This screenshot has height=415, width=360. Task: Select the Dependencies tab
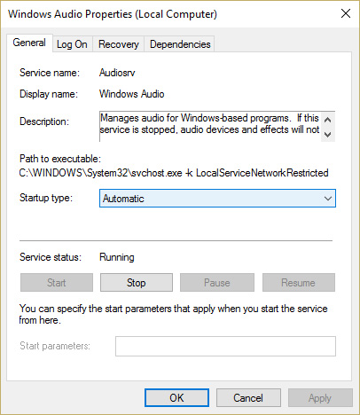[180, 44]
